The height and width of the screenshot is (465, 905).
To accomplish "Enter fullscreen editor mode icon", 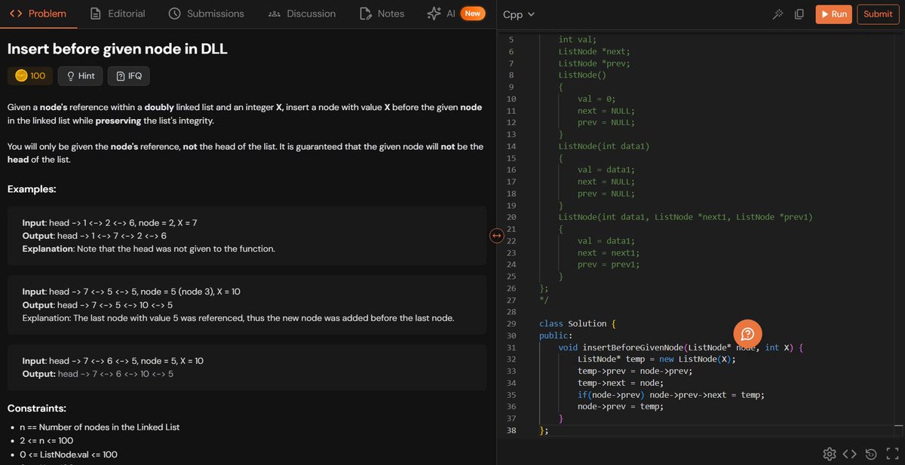I will click(x=892, y=454).
